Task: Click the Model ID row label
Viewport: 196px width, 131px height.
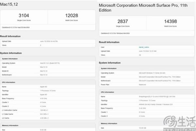Action: (x=5, y=71)
